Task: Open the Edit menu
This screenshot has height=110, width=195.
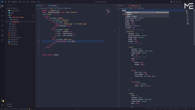Action: click(x=9, y=2)
